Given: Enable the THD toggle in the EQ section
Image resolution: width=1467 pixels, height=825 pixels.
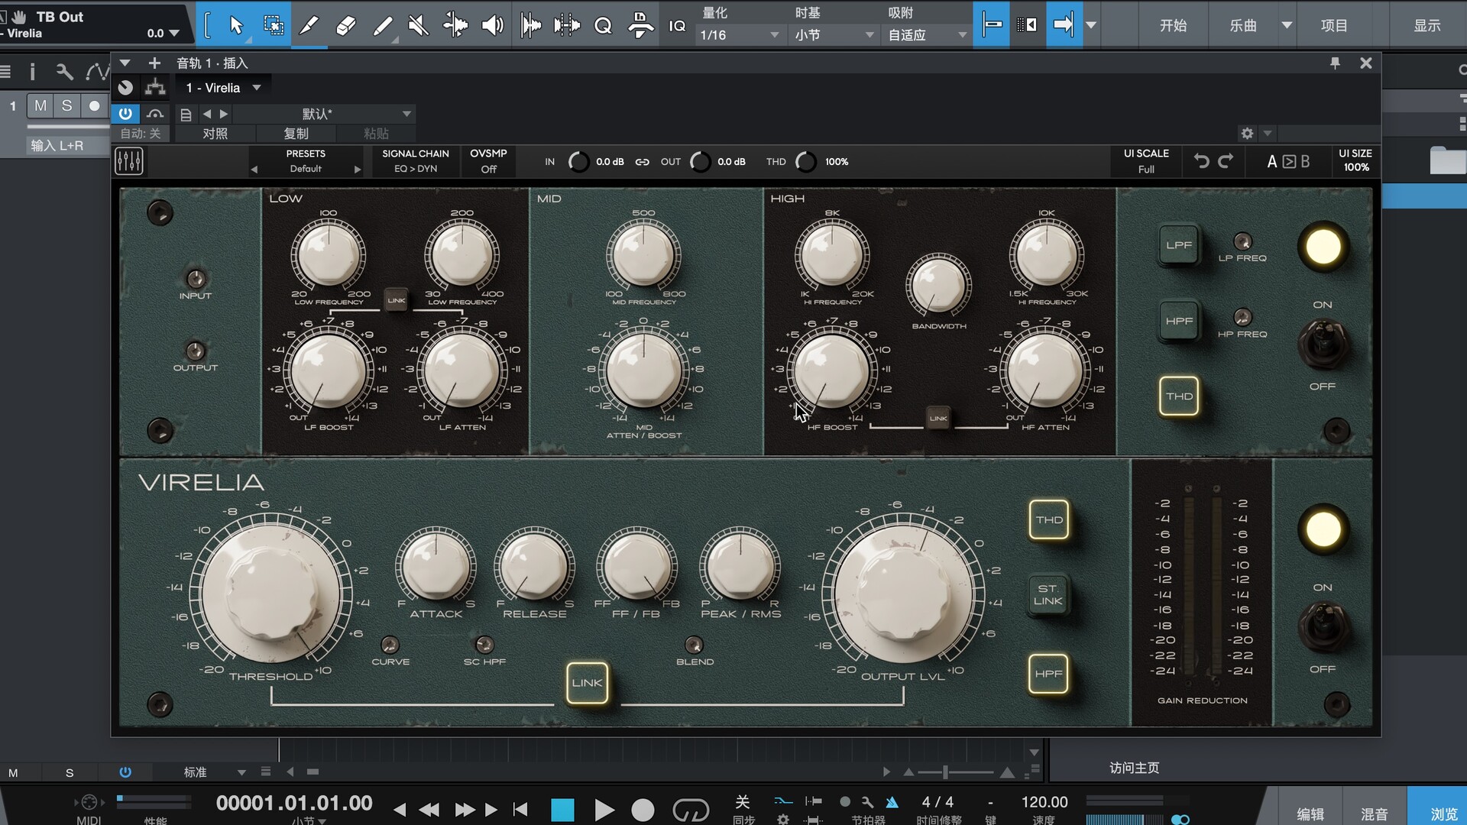Looking at the screenshot, I should pyautogui.click(x=1179, y=396).
